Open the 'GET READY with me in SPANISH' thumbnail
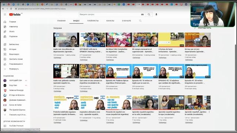Image resolution: width=237 pixels, height=133 pixels. click(x=93, y=40)
